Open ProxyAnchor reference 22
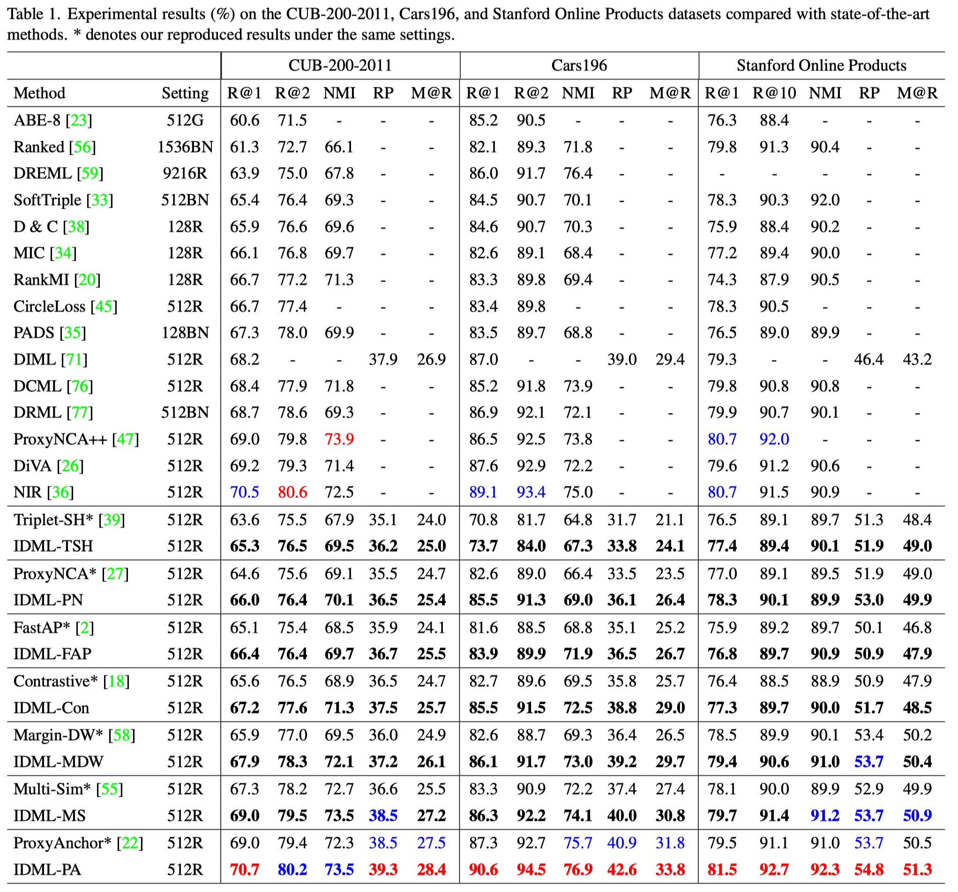This screenshot has height=892, width=958. (x=130, y=843)
